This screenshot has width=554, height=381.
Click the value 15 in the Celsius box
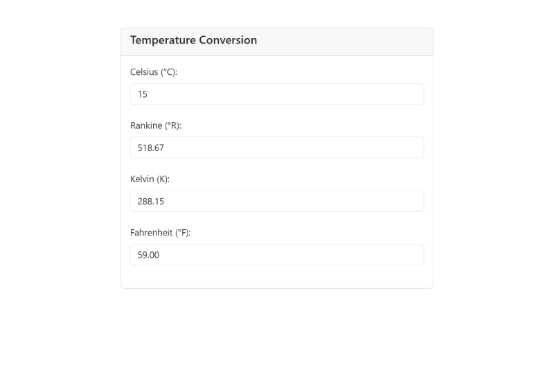pos(143,94)
